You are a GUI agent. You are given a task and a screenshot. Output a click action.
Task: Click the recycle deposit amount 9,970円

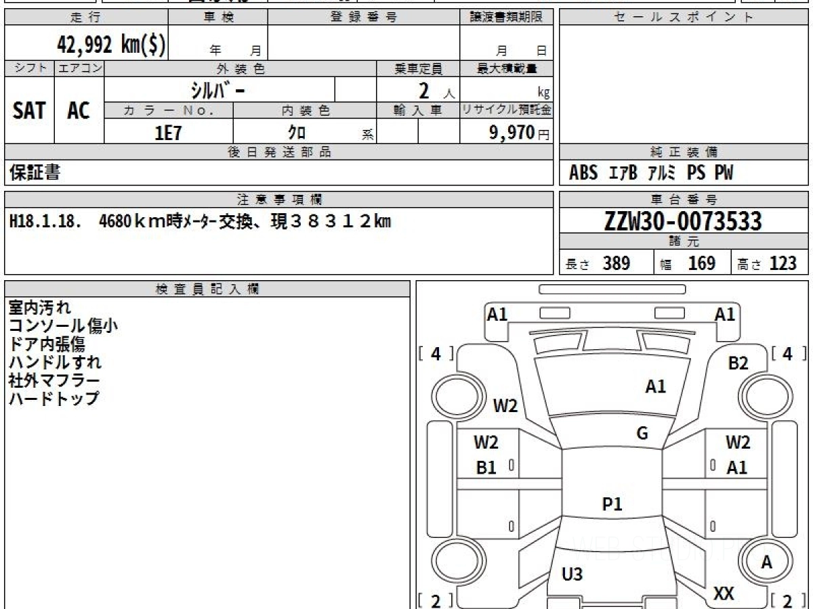[520, 133]
